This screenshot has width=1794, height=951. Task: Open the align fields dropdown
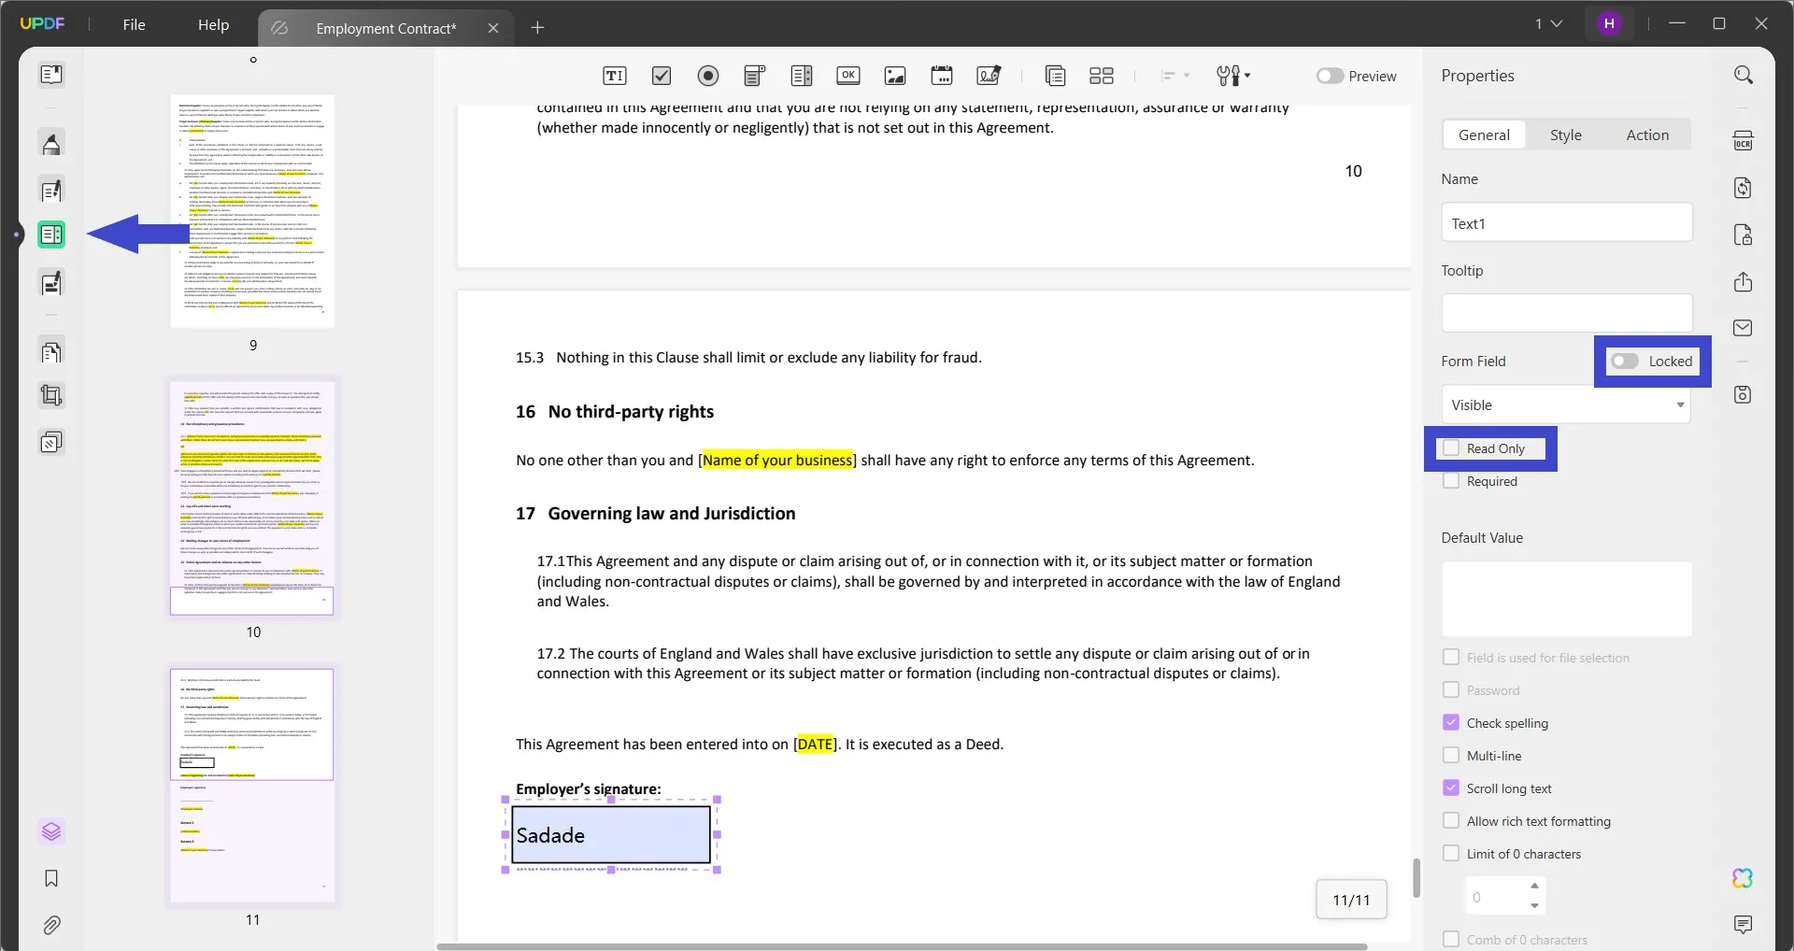coord(1175,76)
